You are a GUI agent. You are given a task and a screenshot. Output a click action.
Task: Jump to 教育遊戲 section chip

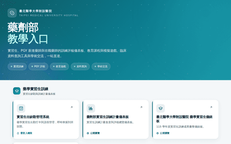click(x=59, y=66)
